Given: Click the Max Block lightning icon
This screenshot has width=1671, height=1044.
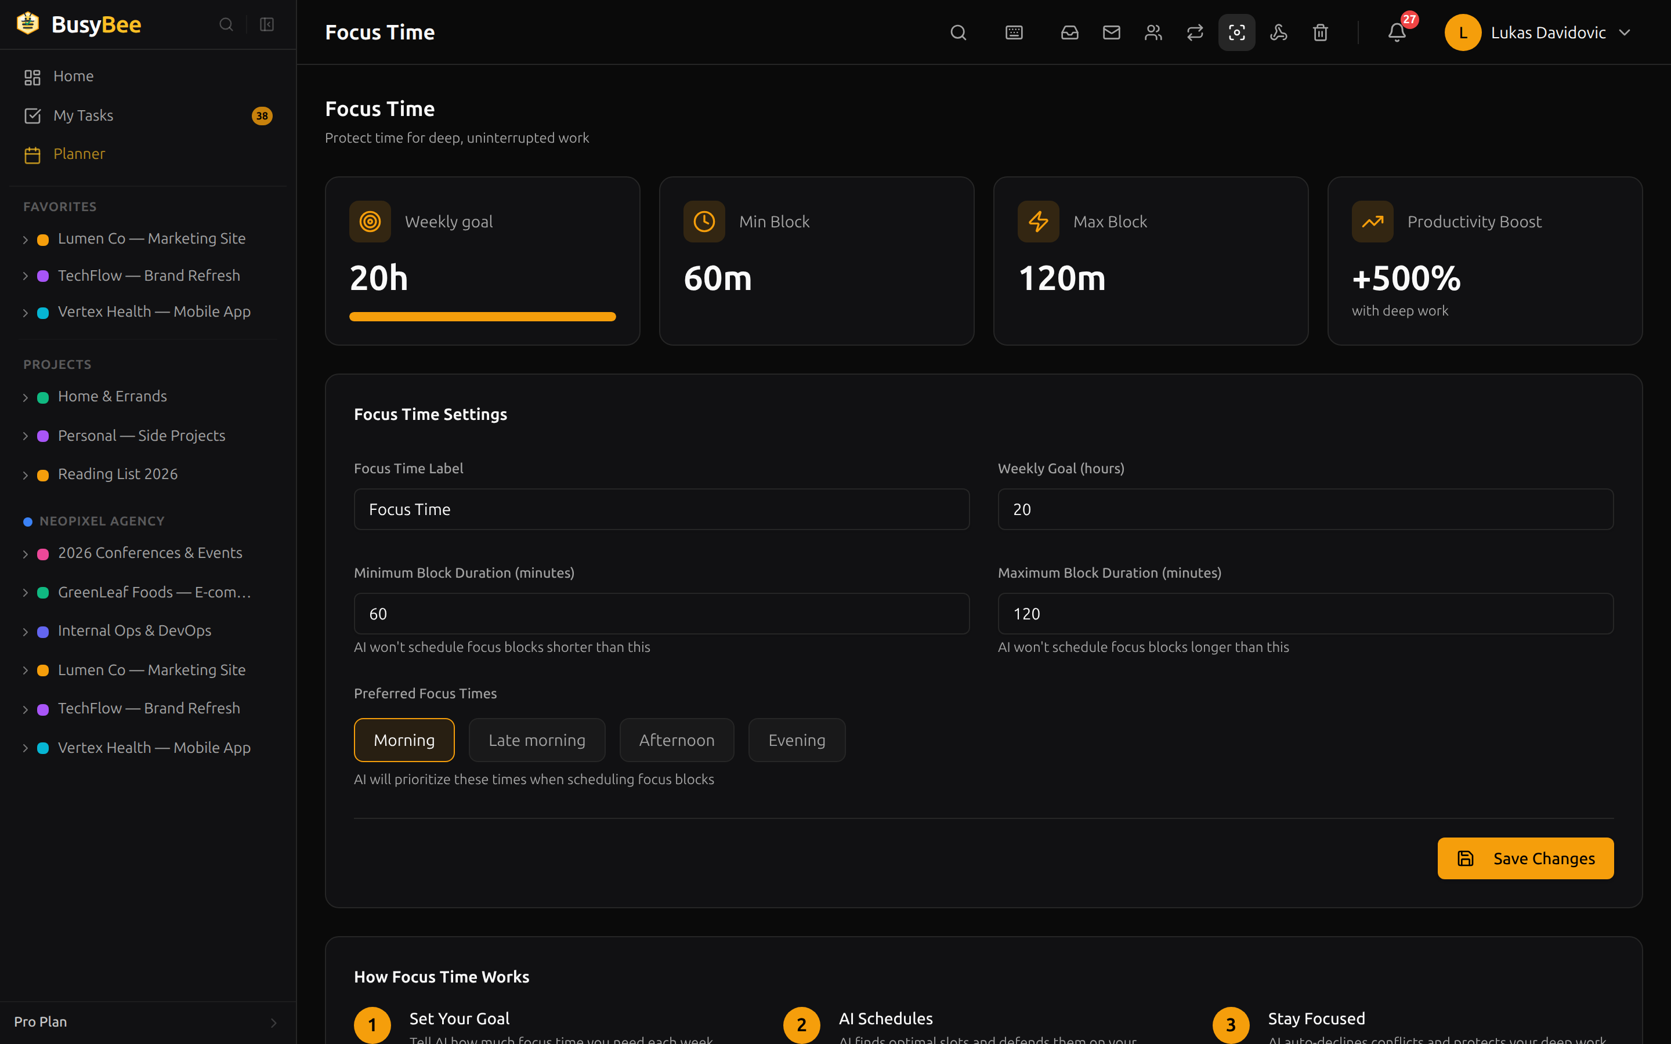Looking at the screenshot, I should 1039,222.
